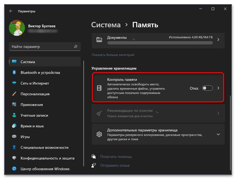The height and width of the screenshot is (179, 236).
Task: Toggle the Storage Sense switch on
Action: [x=207, y=88]
